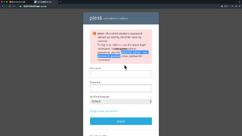Reload the page with the refresh icon
Viewport: 242px width, 136px height.
[10, 6]
